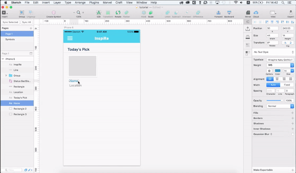This screenshot has height=173, width=296.
Task: Move layer Forward using toolbar icon
Action: (218, 12)
